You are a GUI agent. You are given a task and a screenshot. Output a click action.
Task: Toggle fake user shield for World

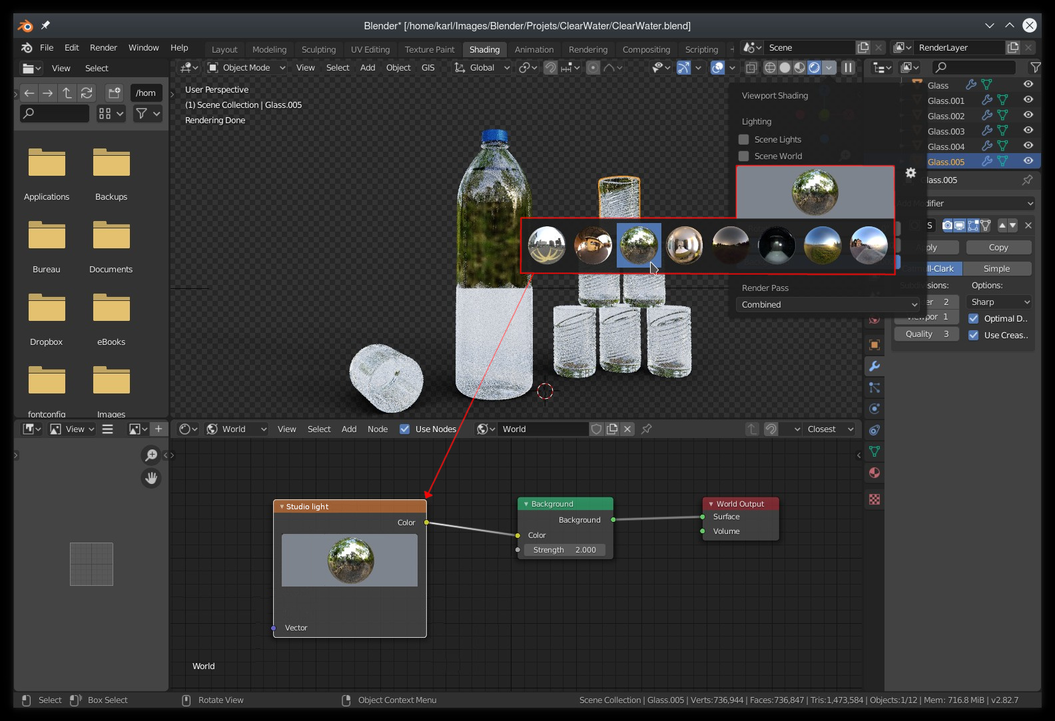point(597,429)
